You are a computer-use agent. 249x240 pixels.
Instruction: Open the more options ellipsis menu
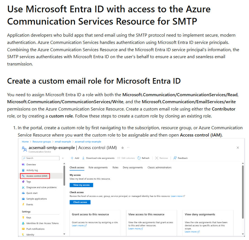(128, 147)
